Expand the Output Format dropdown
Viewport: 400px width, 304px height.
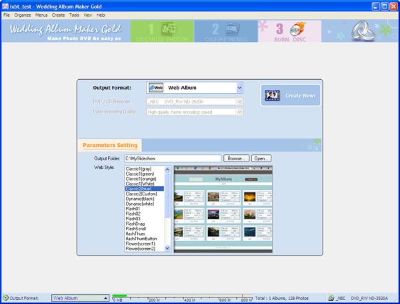point(239,88)
